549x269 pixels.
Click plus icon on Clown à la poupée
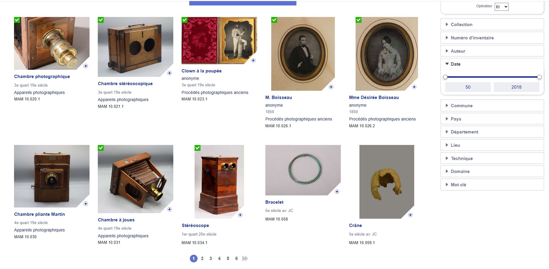point(253,60)
